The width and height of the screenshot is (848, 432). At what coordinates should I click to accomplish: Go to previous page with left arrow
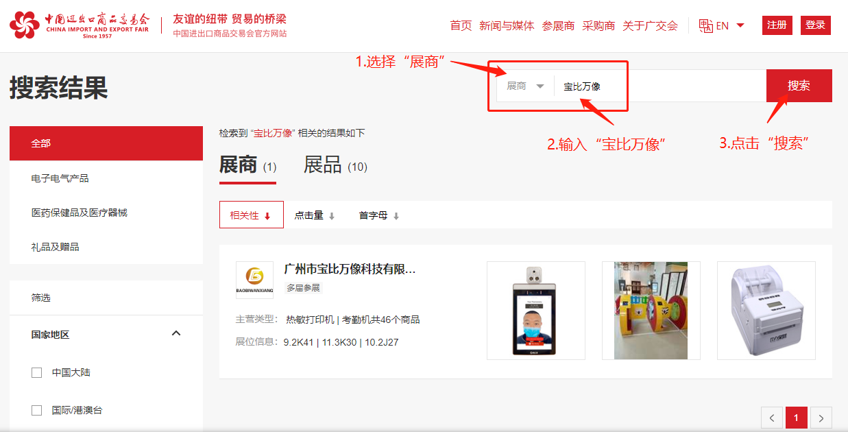[772, 418]
